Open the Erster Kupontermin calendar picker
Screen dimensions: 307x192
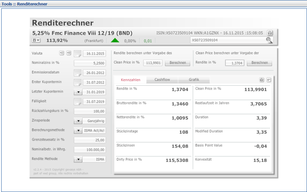pos(78,83)
